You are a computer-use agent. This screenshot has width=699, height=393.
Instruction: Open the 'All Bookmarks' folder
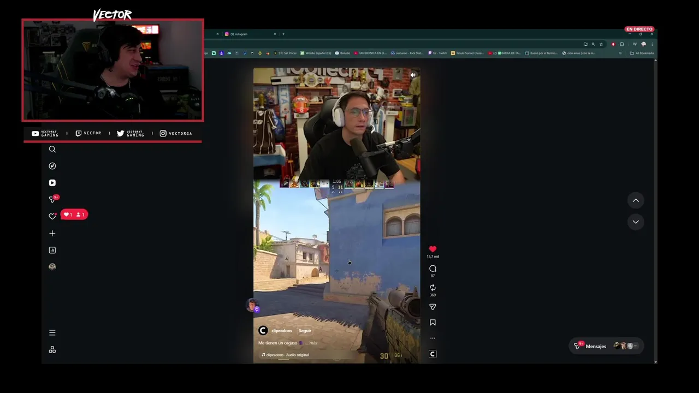[x=642, y=53]
